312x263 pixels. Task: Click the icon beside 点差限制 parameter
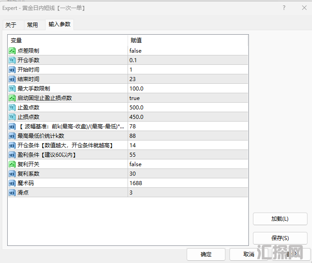pyautogui.click(x=12, y=51)
